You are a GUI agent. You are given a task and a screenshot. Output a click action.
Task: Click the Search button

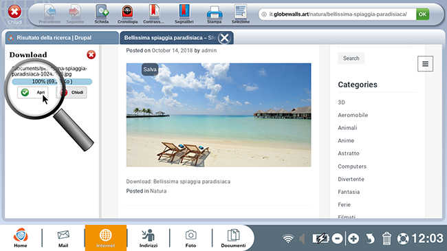pyautogui.click(x=351, y=58)
